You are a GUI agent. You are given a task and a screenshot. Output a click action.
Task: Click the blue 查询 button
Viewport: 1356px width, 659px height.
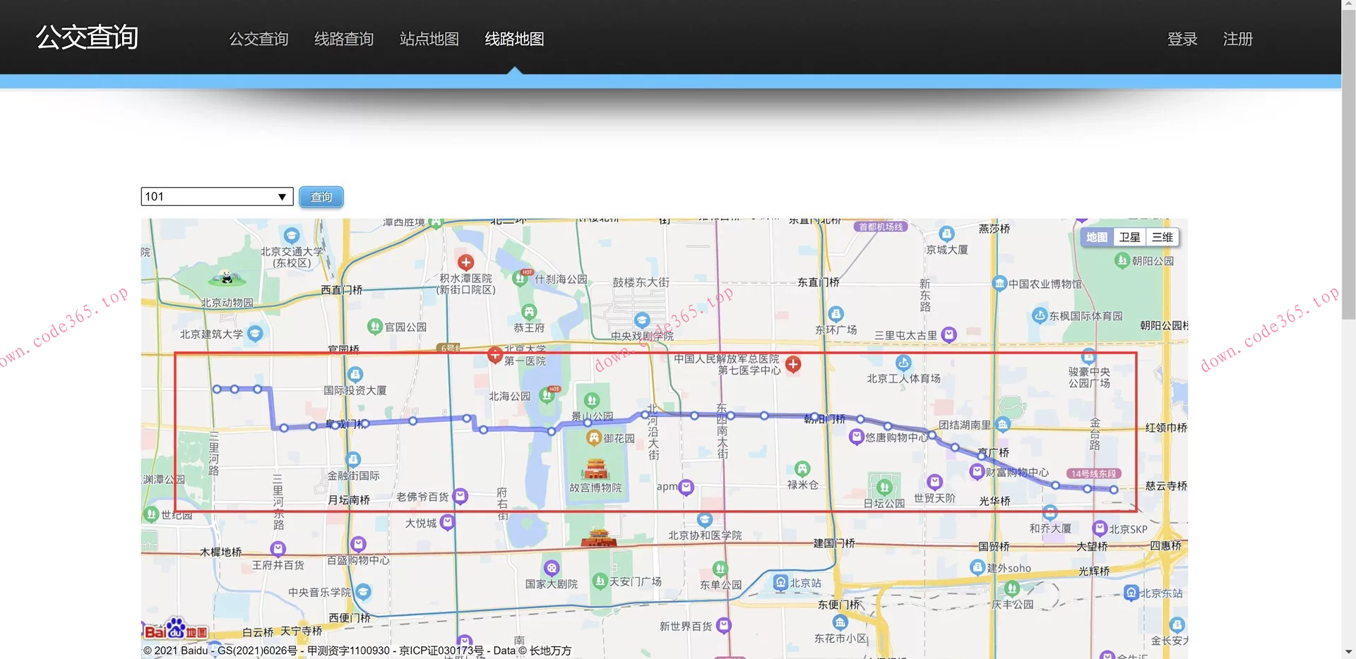(x=321, y=197)
